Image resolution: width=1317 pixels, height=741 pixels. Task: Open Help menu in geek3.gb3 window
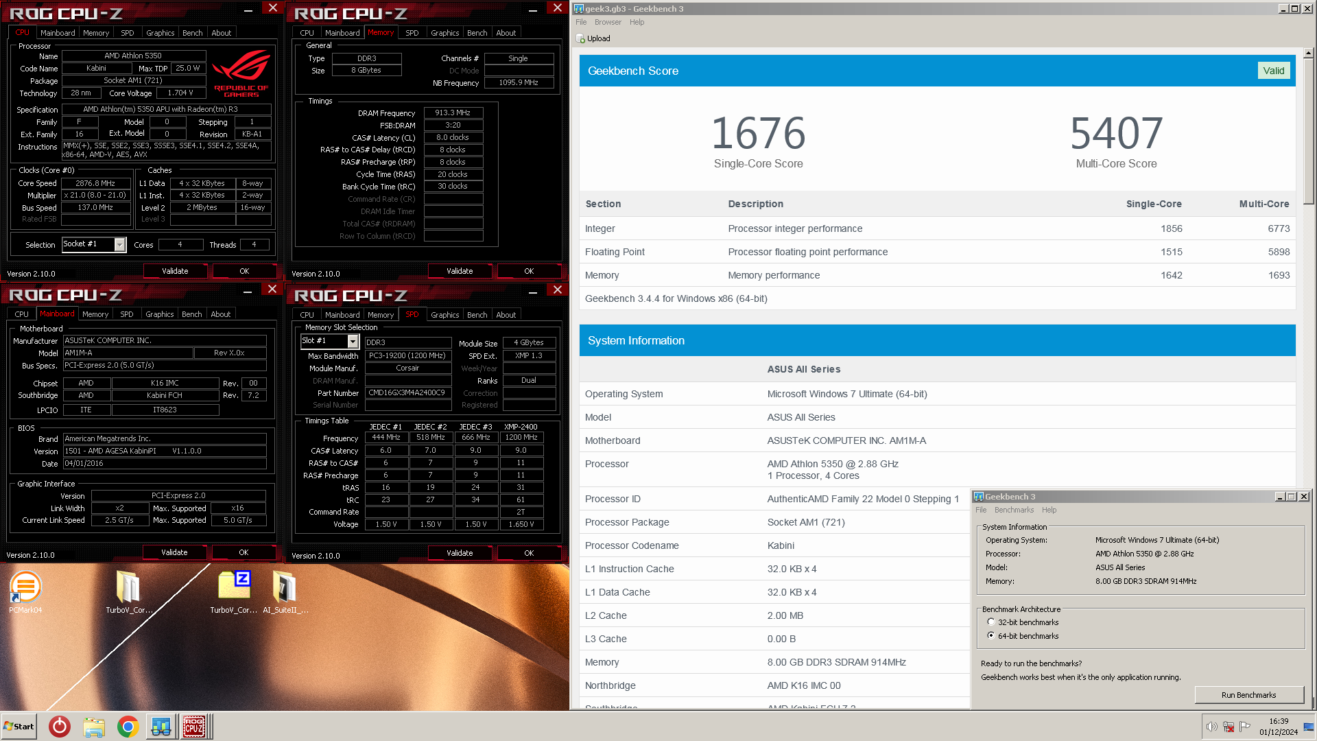tap(637, 22)
